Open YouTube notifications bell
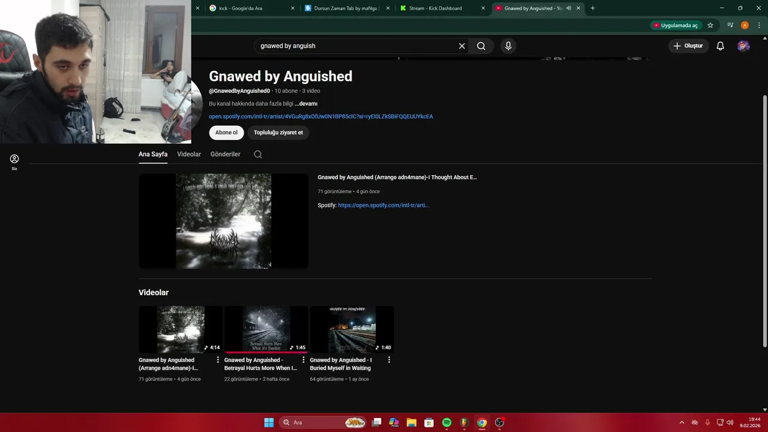The width and height of the screenshot is (768, 432). tap(721, 46)
